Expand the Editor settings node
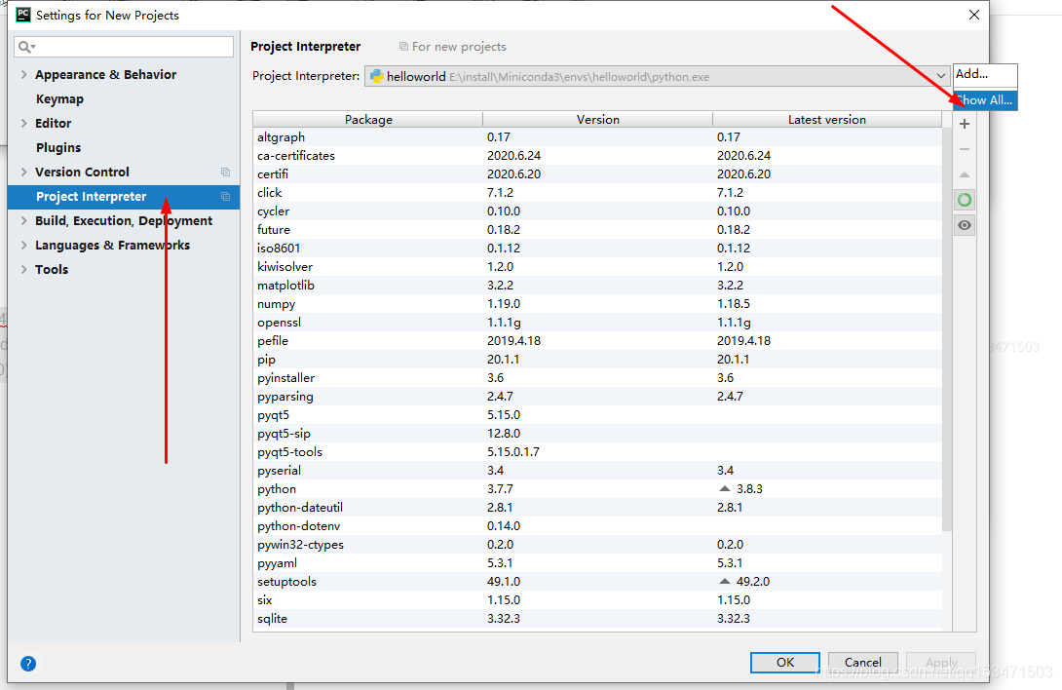The width and height of the screenshot is (1062, 690). tap(23, 124)
